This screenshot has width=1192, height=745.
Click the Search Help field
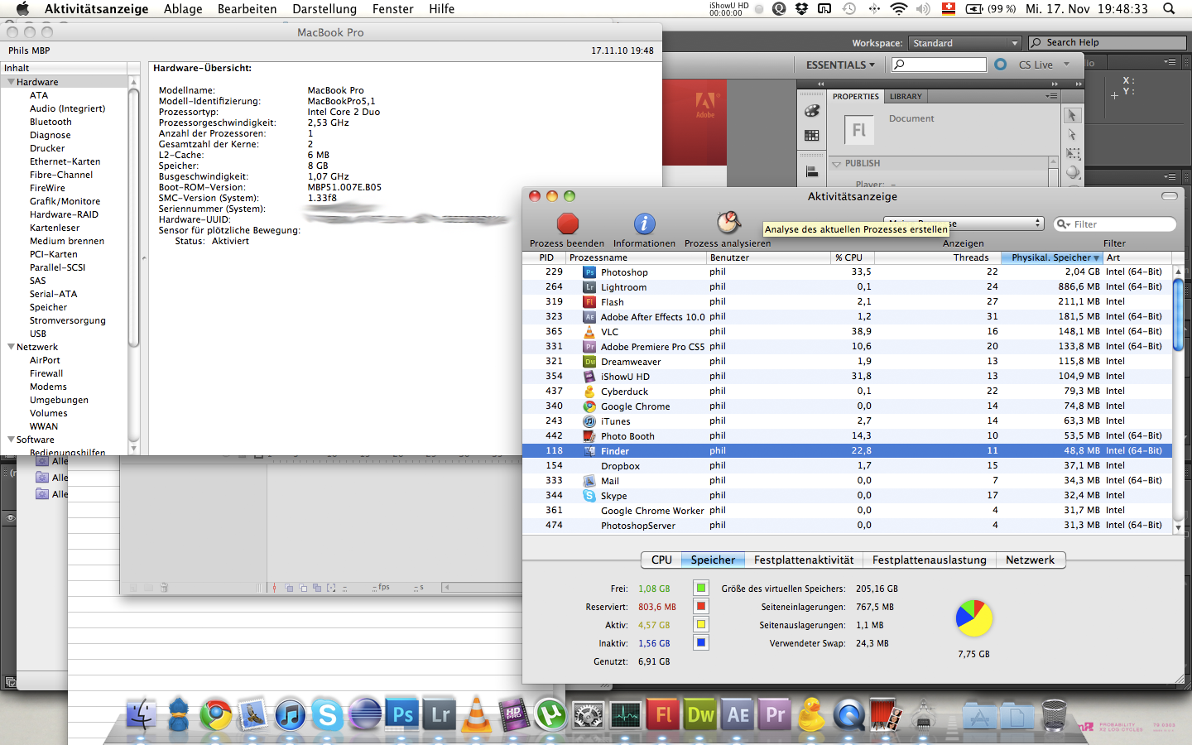[1108, 42]
